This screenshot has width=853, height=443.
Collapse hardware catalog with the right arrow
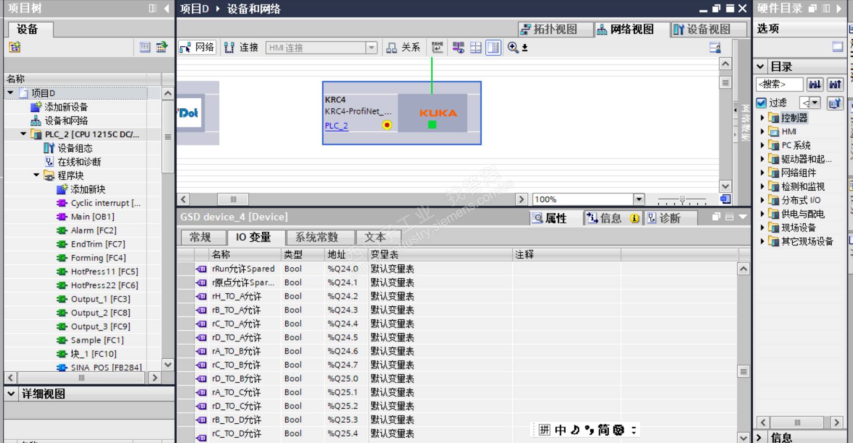pyautogui.click(x=839, y=8)
